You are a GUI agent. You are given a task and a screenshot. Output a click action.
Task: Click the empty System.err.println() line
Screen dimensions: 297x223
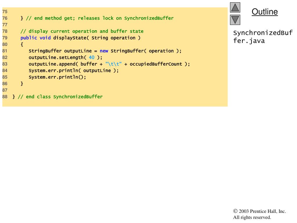[57, 77]
